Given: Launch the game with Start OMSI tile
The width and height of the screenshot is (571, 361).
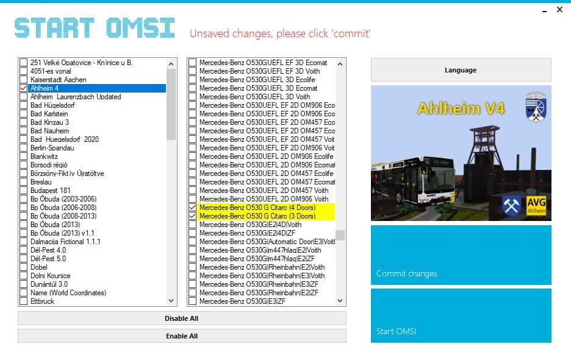Looking at the screenshot, I should pyautogui.click(x=461, y=315).
